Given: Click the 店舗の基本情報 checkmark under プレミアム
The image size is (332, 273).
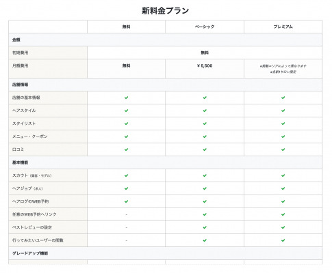Looking at the screenshot, I should point(283,98).
